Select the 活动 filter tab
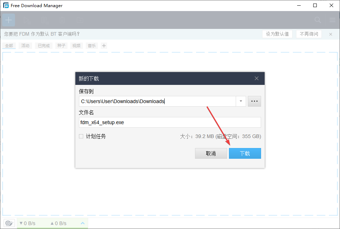 (25, 46)
